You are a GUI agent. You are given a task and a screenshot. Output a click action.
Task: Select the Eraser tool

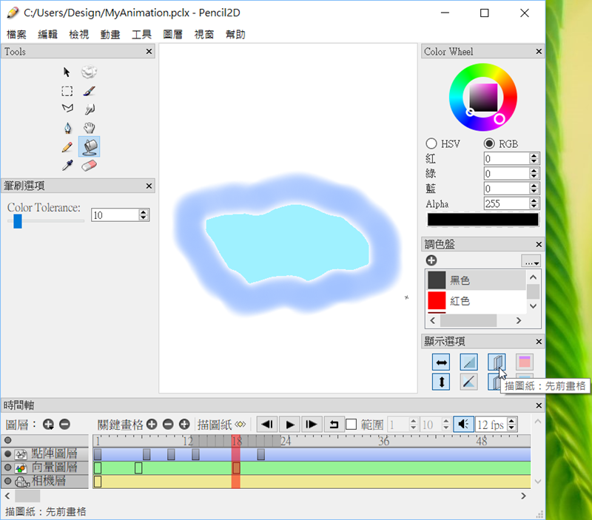pyautogui.click(x=89, y=165)
